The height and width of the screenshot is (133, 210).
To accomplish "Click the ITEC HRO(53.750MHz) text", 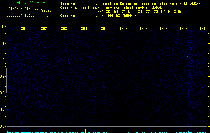I will 117,16.
